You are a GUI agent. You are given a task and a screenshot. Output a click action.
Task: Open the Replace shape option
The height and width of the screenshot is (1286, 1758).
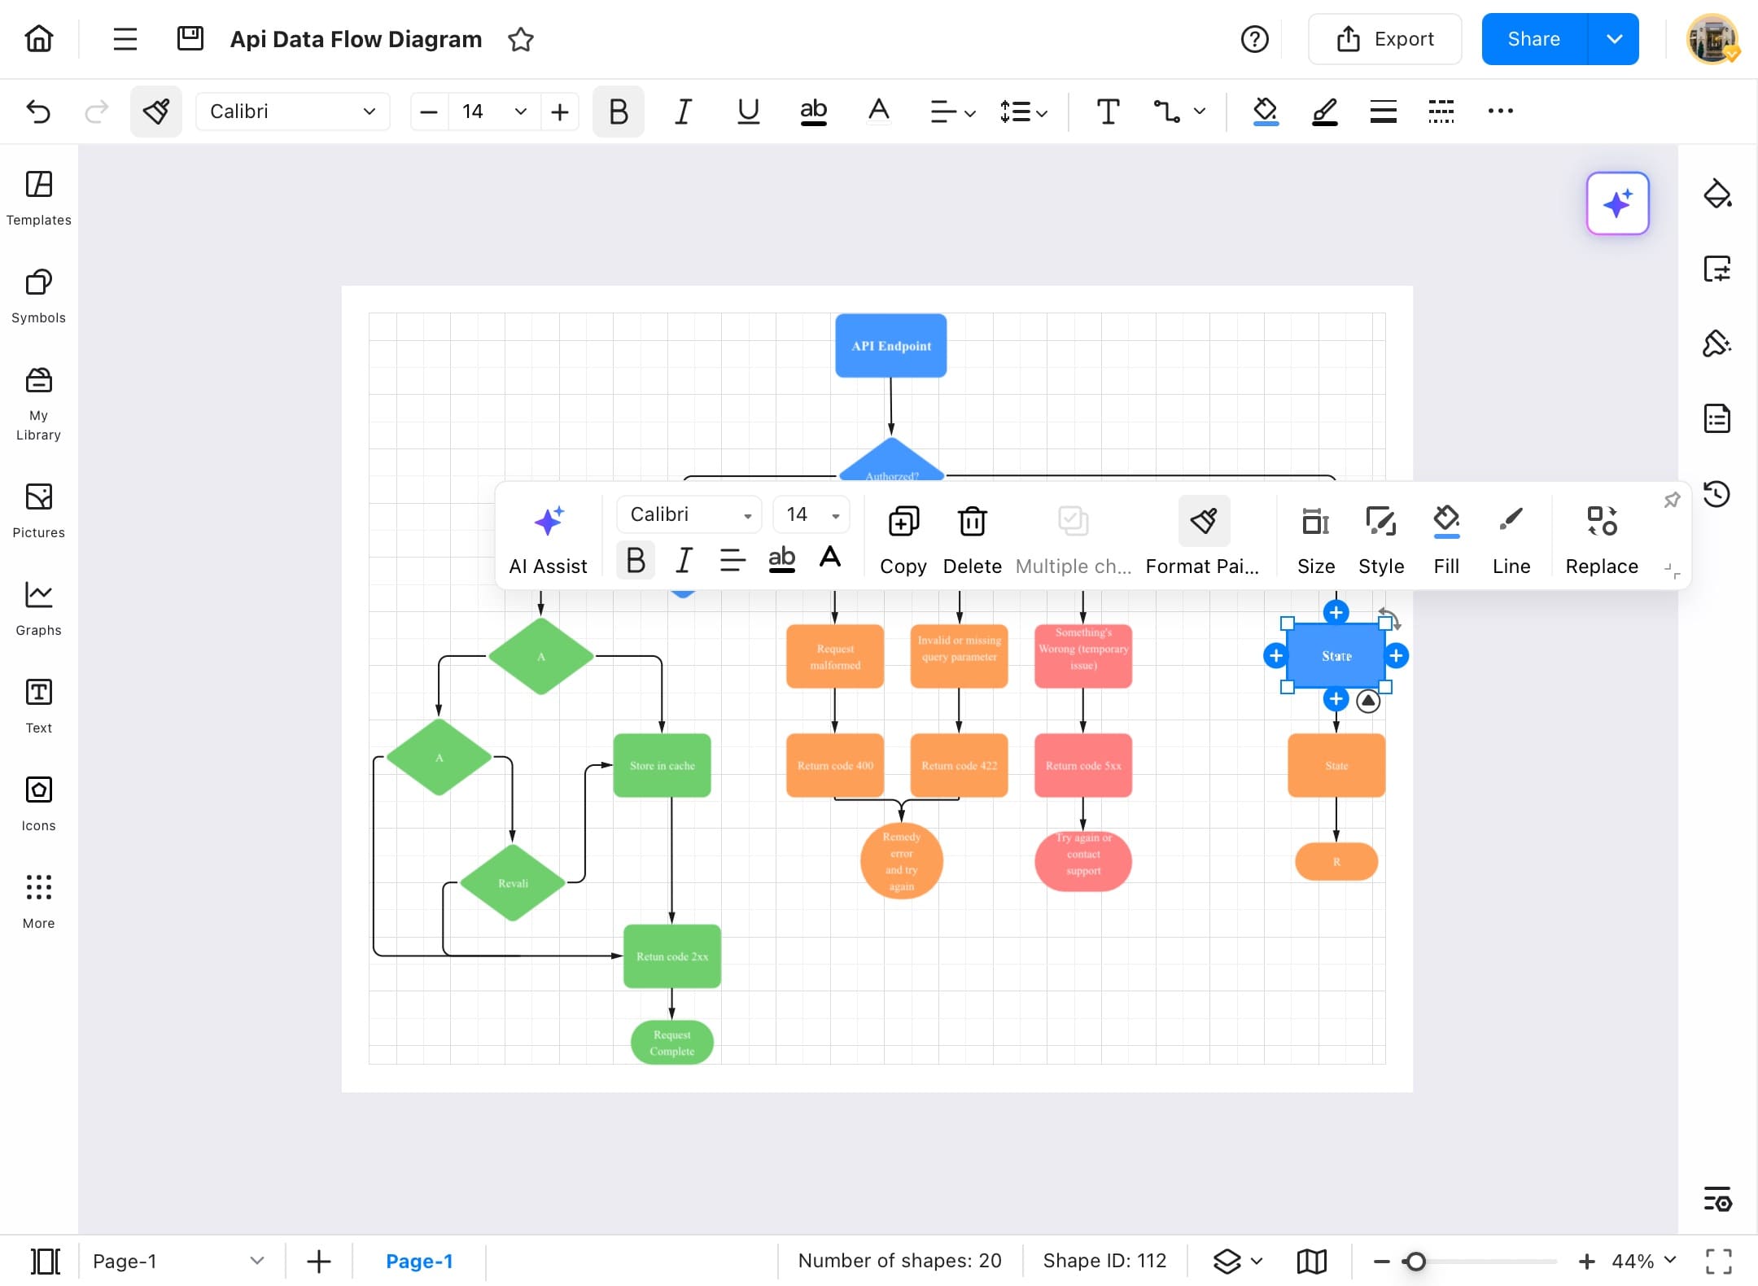click(x=1602, y=537)
